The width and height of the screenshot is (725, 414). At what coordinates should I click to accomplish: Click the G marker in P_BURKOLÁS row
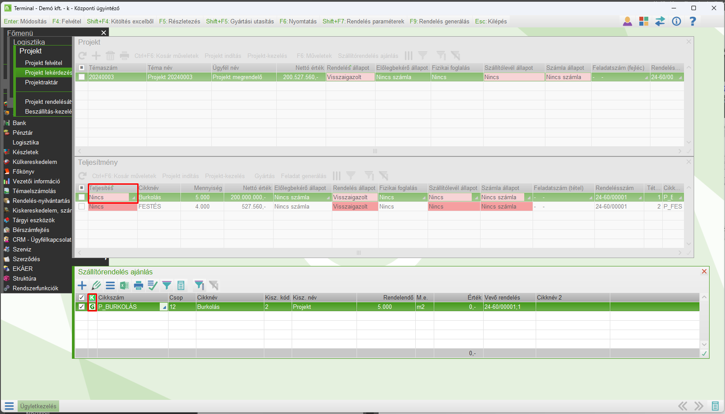92,307
